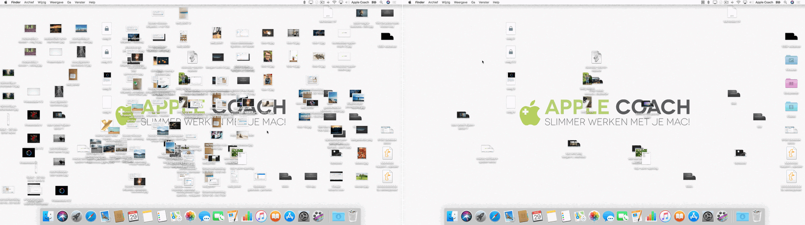
Task: Click Apple Coach user in right menu bar
Action: point(764,2)
